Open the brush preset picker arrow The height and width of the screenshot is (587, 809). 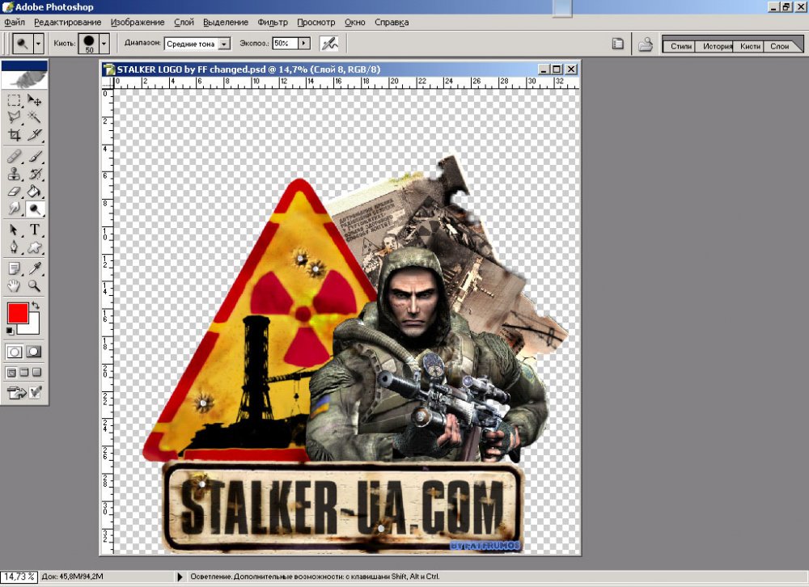point(104,44)
